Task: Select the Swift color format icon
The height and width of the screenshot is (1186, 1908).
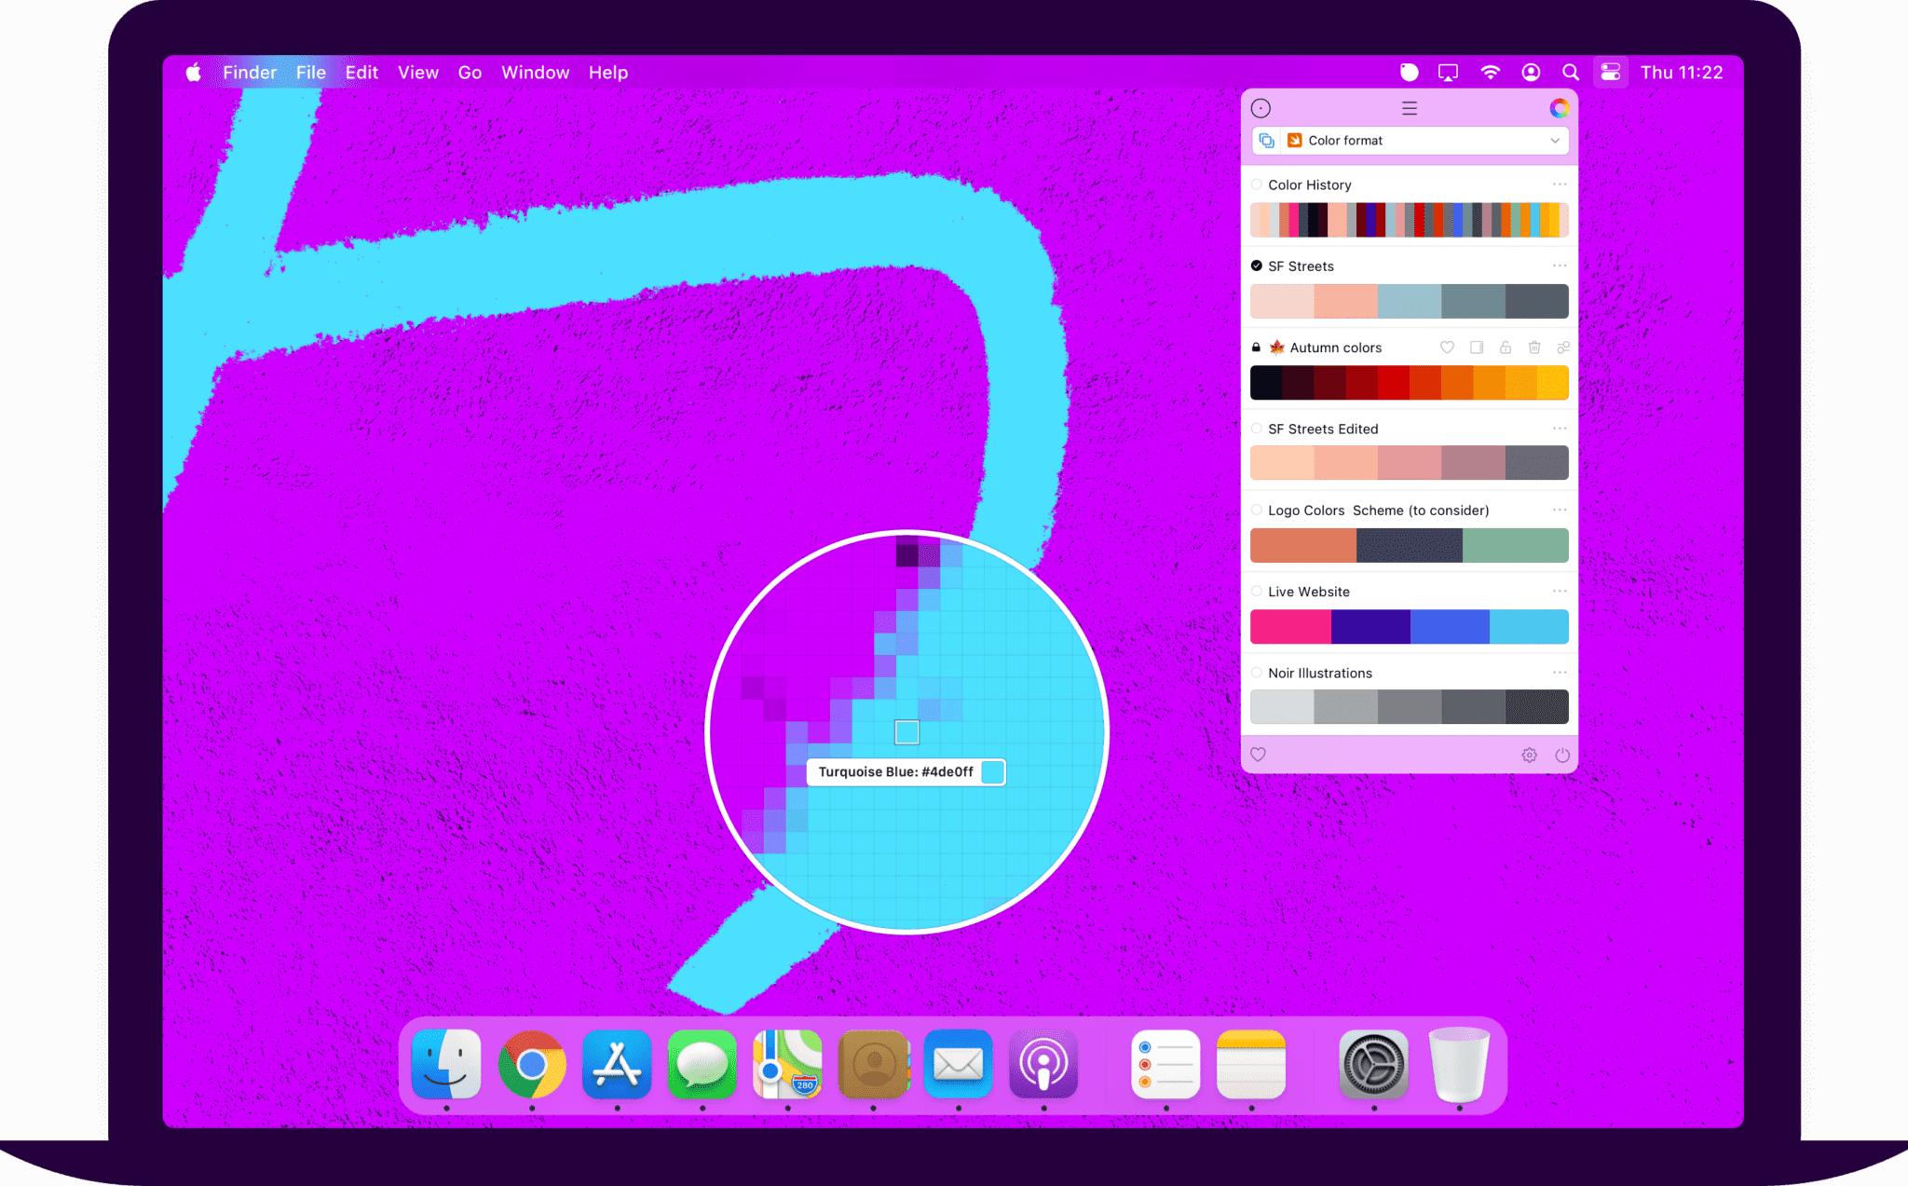Action: [1295, 141]
